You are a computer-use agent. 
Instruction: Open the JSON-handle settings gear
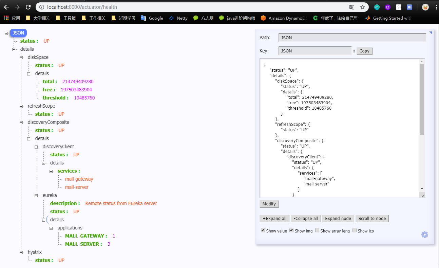click(x=424, y=234)
